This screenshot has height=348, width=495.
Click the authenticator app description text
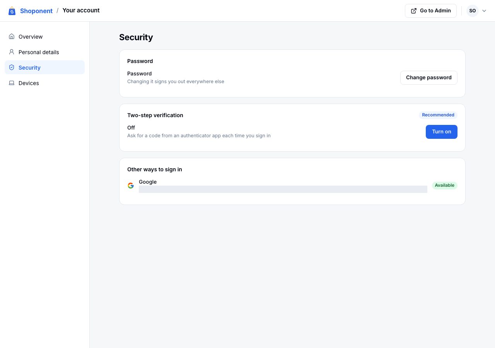[x=199, y=136]
